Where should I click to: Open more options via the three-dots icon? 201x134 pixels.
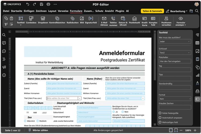coord(55,4)
